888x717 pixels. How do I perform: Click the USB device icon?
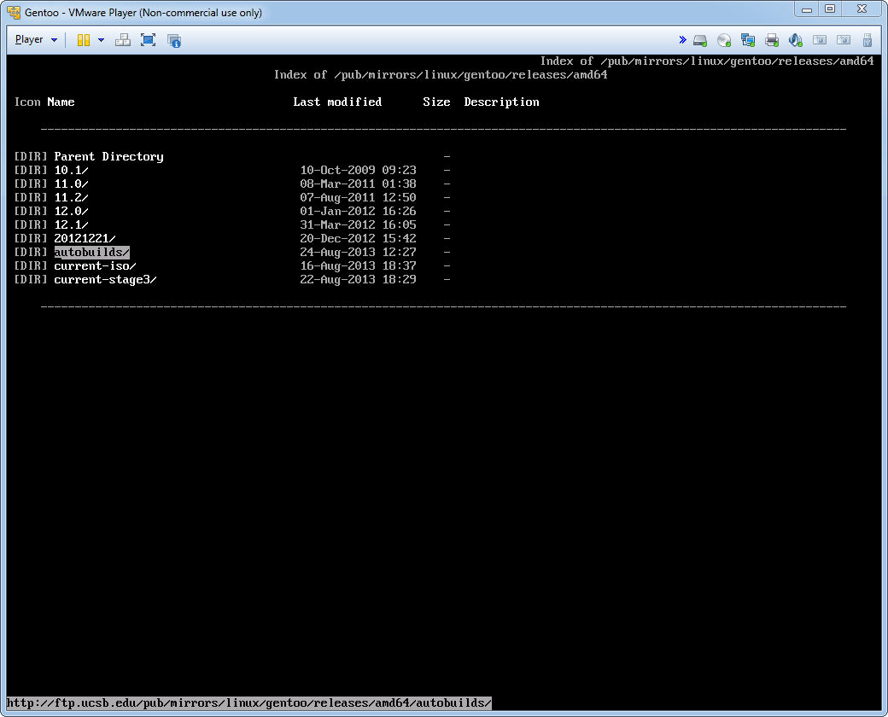pyautogui.click(x=867, y=40)
